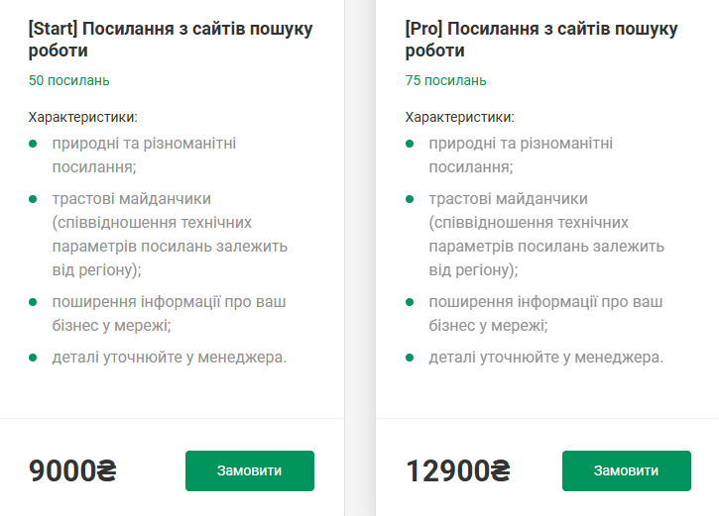719x516 pixels.
Task: Click the Замовити button for Start package
Action: click(x=249, y=470)
